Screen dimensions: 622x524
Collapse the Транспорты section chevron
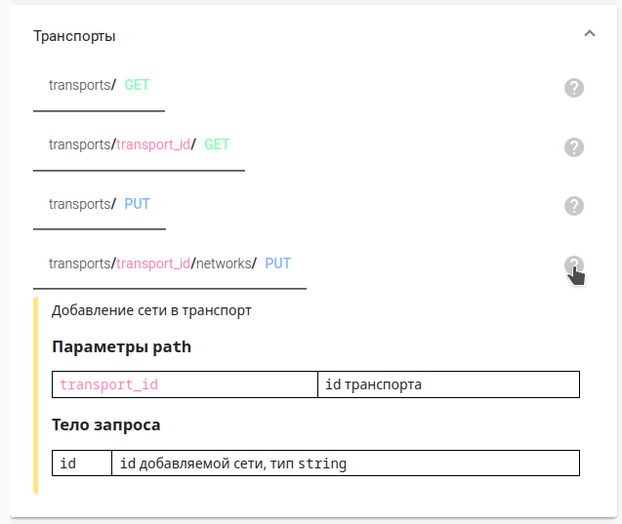click(589, 34)
